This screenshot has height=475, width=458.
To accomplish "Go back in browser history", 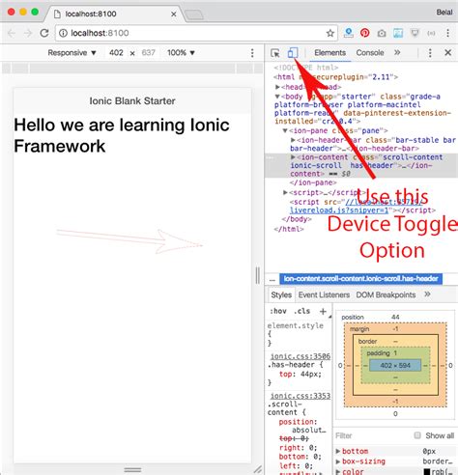I will point(12,33).
